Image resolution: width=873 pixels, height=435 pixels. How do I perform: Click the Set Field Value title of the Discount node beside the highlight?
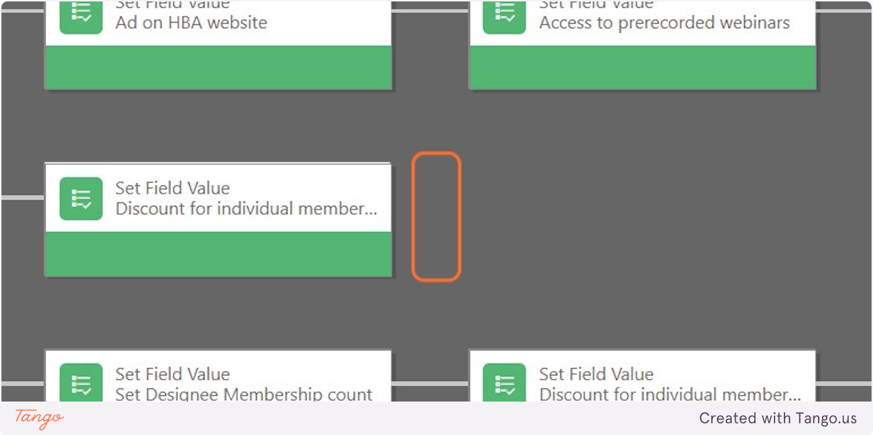172,188
